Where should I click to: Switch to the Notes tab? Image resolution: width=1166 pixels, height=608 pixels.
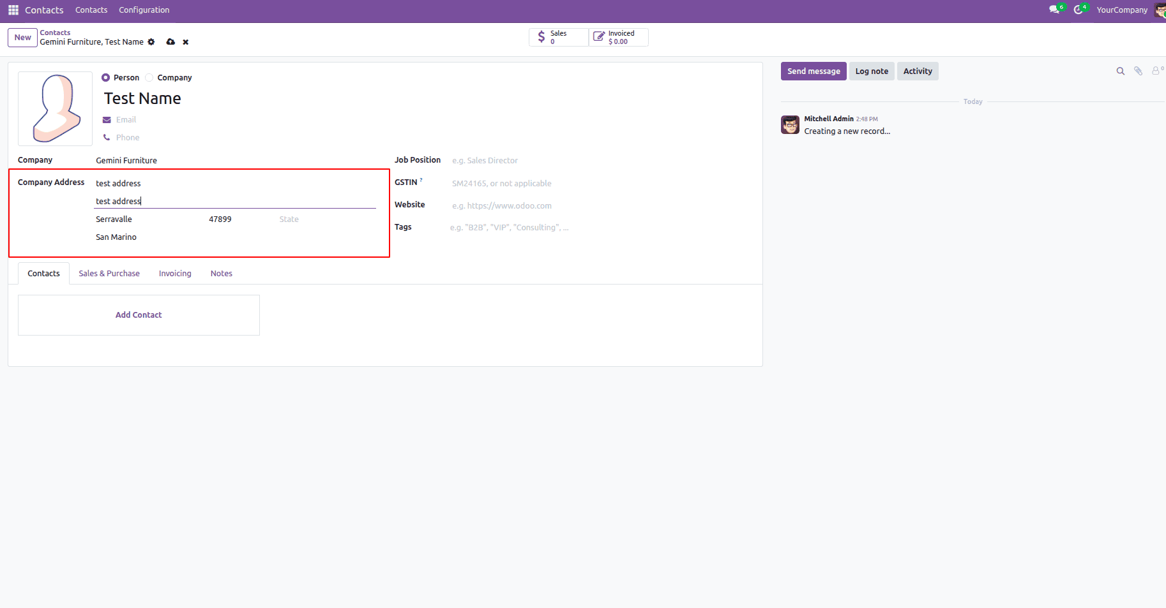tap(222, 274)
